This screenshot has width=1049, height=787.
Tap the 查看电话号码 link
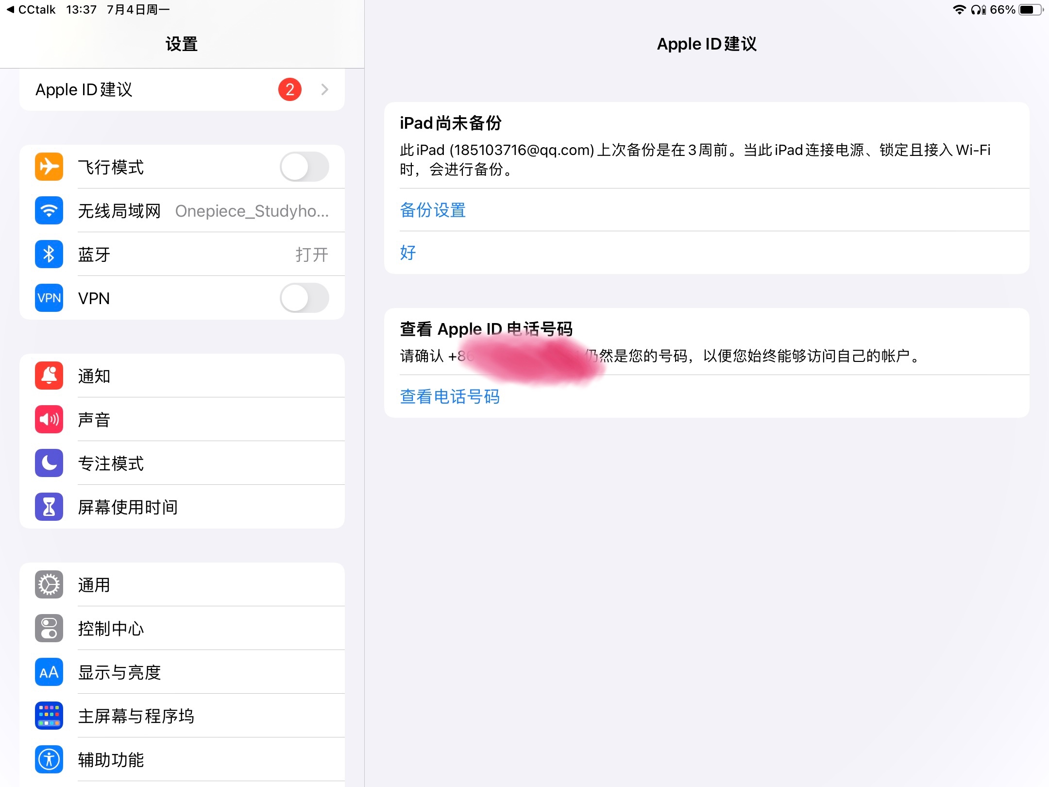450,396
